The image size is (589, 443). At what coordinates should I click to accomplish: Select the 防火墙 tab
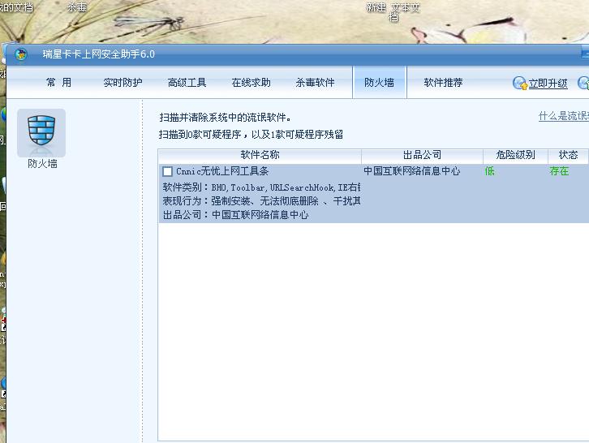pos(380,82)
